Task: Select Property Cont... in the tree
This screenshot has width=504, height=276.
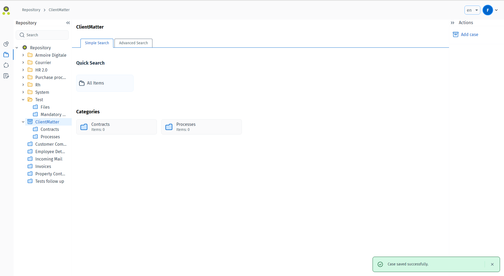Action: point(50,174)
